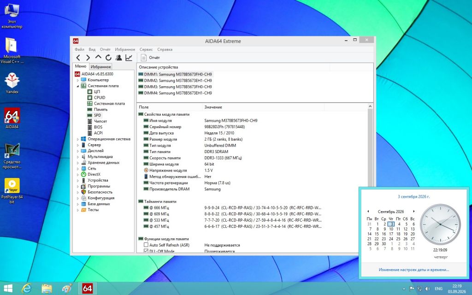
Task: Go back with the toolbar arrow
Action: pyautogui.click(x=78, y=58)
